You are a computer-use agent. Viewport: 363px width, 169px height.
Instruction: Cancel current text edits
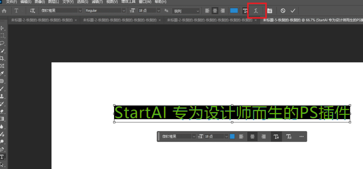(x=283, y=11)
